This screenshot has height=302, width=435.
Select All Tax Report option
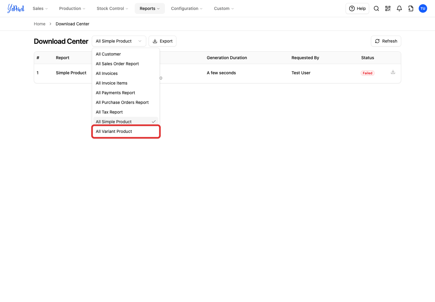(x=126, y=112)
